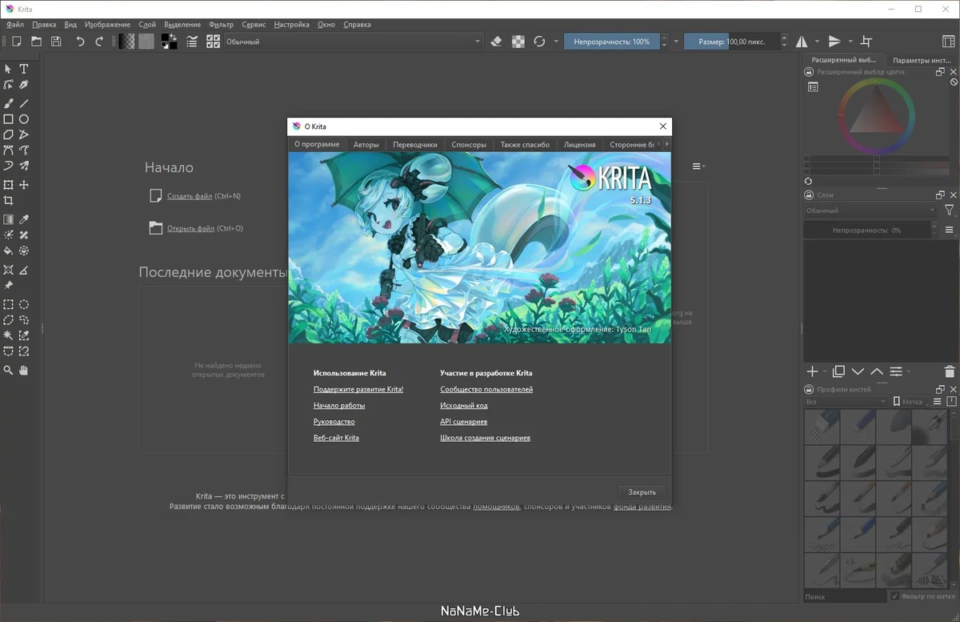
Task: Toggle the Фильтр по метке checkbox
Action: (x=895, y=596)
